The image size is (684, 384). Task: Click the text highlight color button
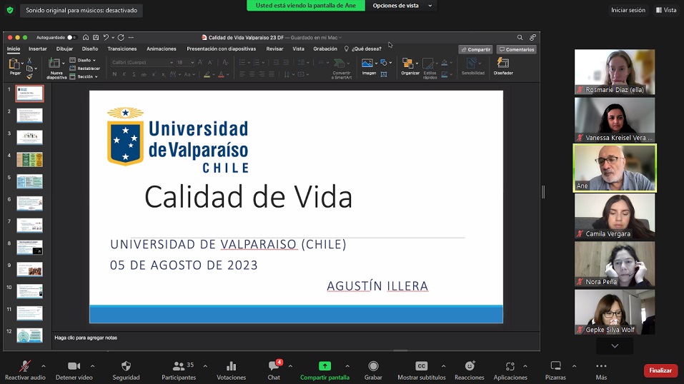[x=207, y=74]
